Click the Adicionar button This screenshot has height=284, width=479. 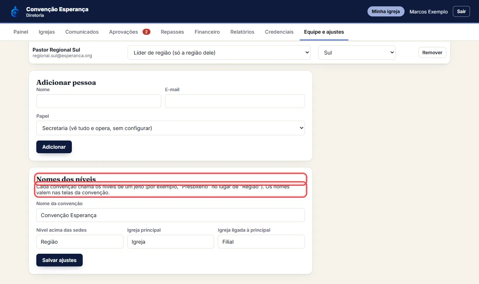point(54,147)
